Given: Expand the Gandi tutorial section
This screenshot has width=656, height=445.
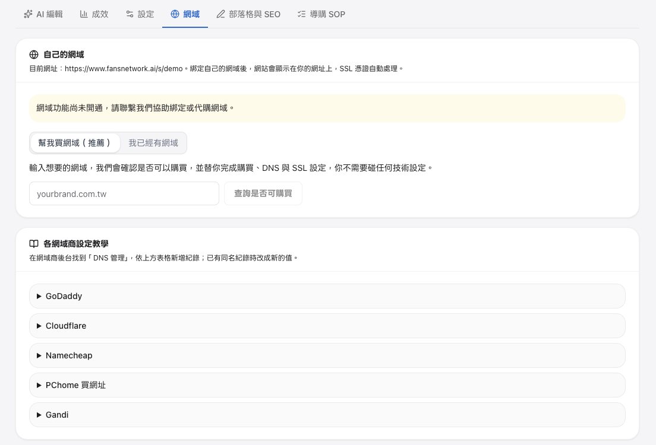Looking at the screenshot, I should click(x=327, y=415).
